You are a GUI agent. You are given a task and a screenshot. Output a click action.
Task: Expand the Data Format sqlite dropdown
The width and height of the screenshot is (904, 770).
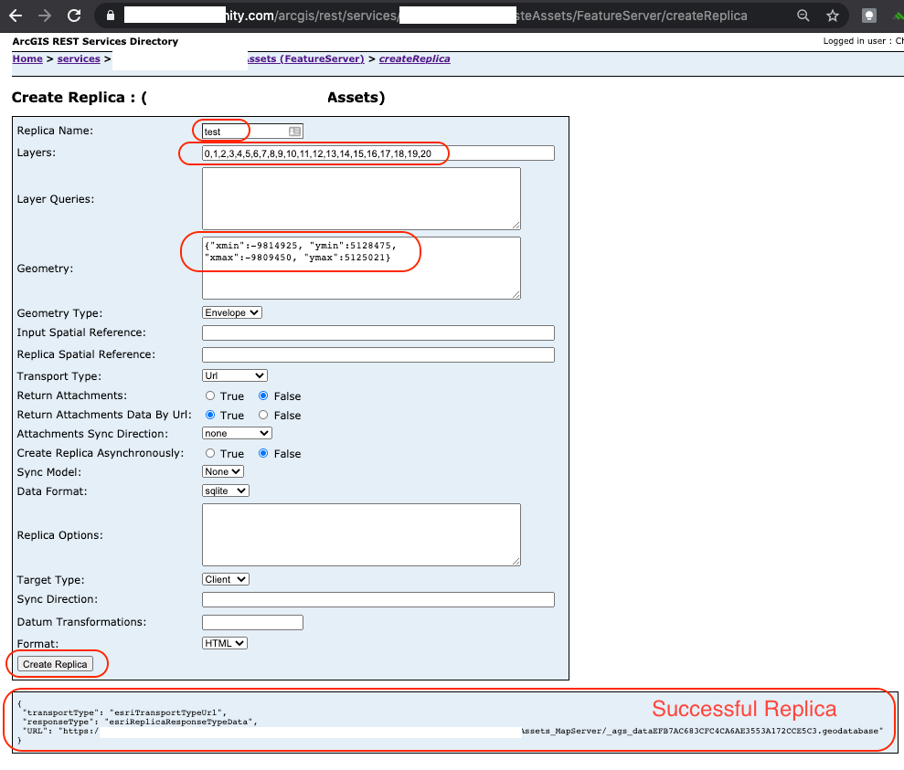tap(226, 490)
